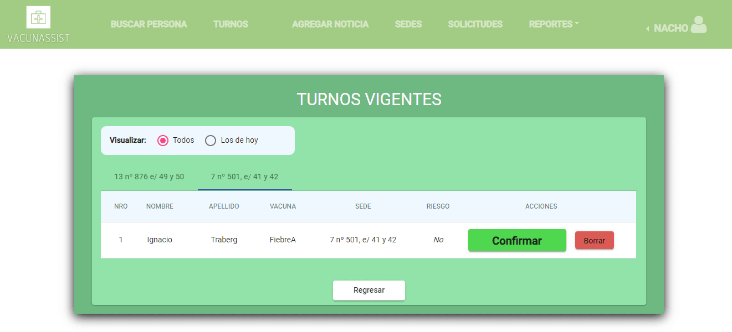Navigate to AGREGAR NOTICIA
Image resolution: width=732 pixels, height=332 pixels.
click(330, 24)
